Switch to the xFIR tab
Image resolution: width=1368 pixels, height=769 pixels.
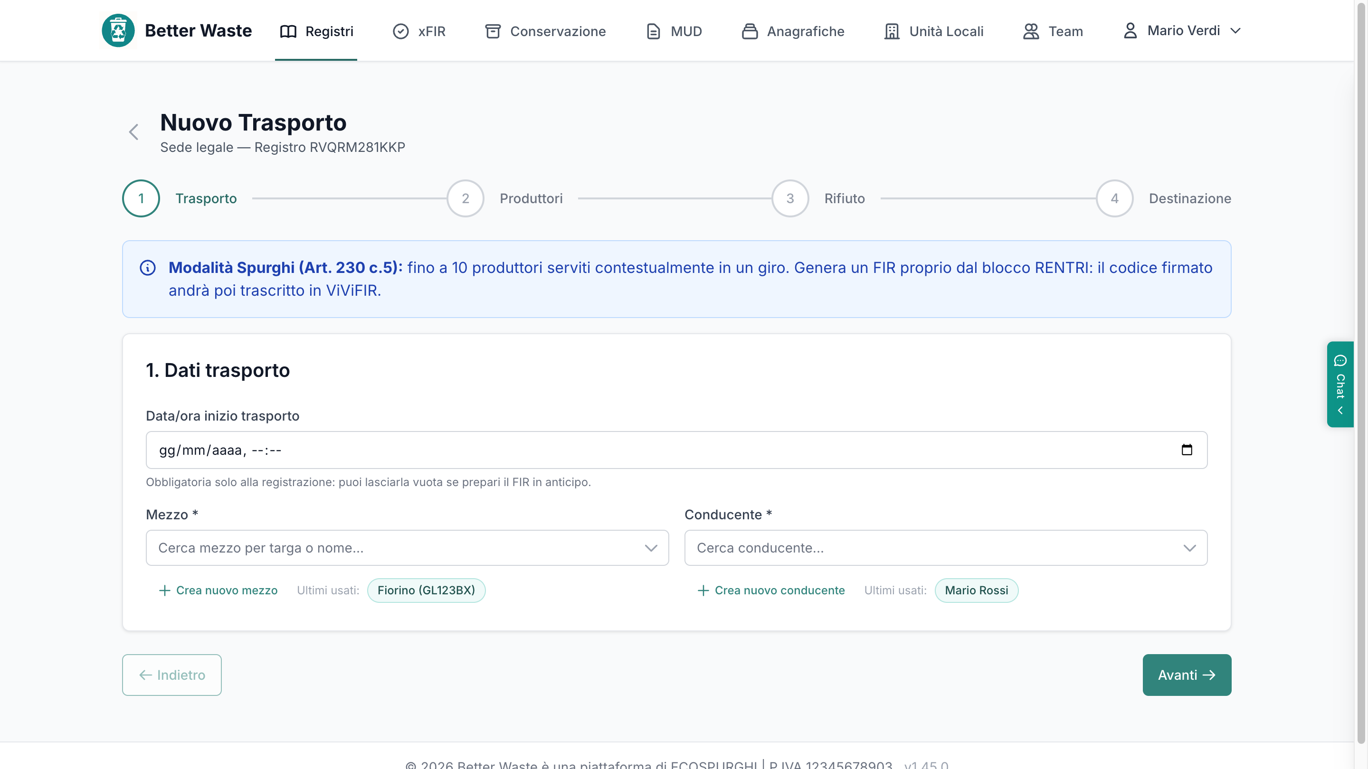point(419,31)
